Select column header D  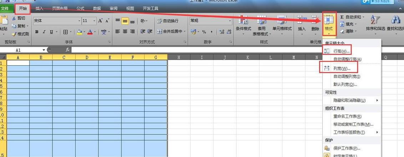pos(87,58)
